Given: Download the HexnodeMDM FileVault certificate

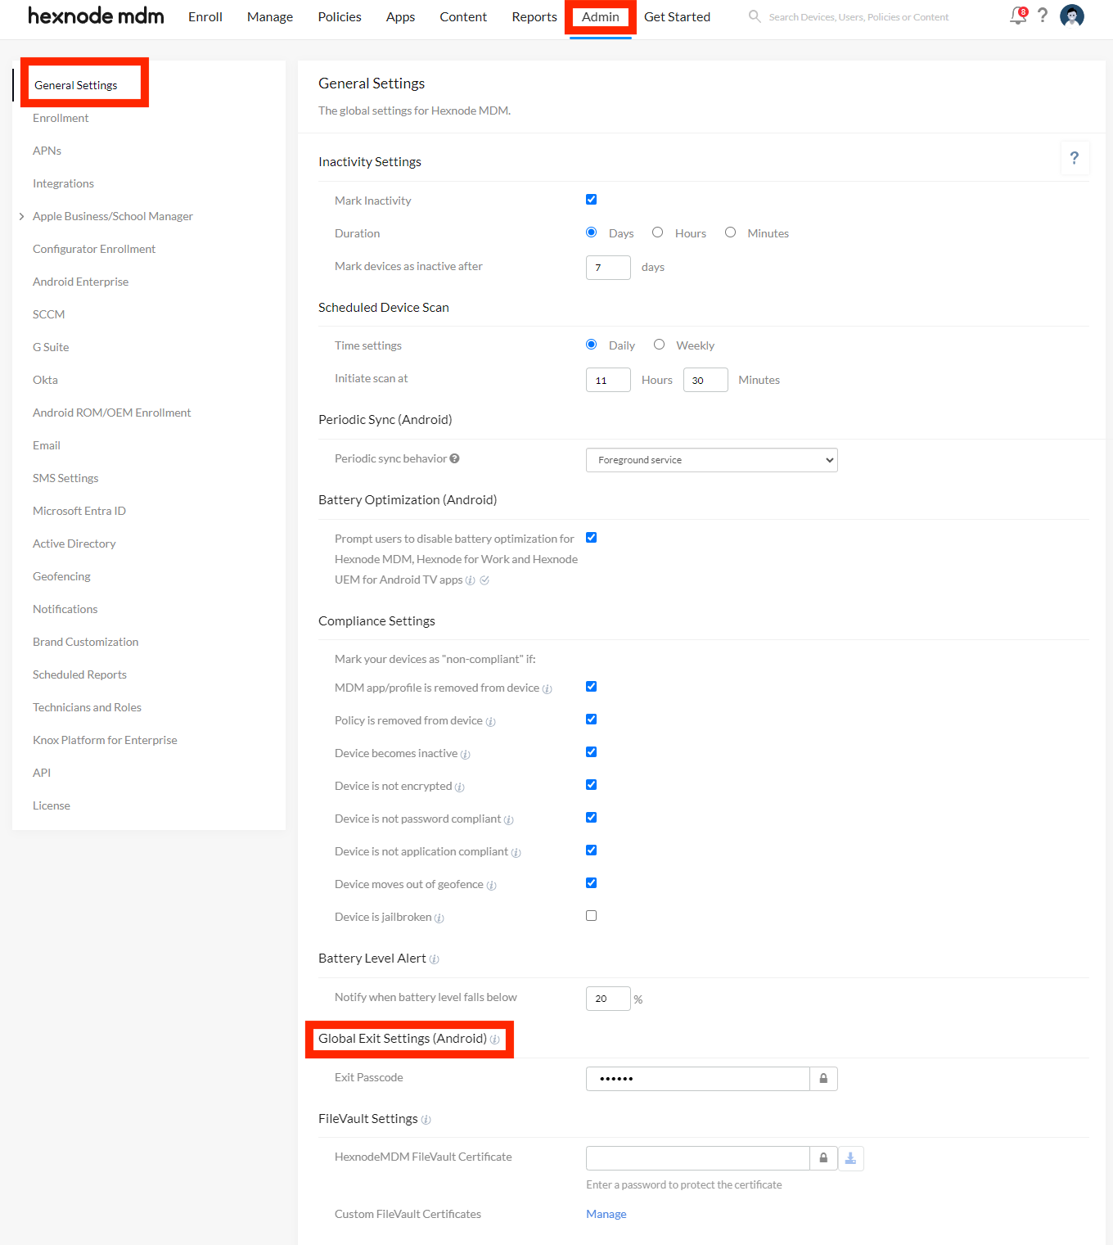Looking at the screenshot, I should (x=850, y=1158).
